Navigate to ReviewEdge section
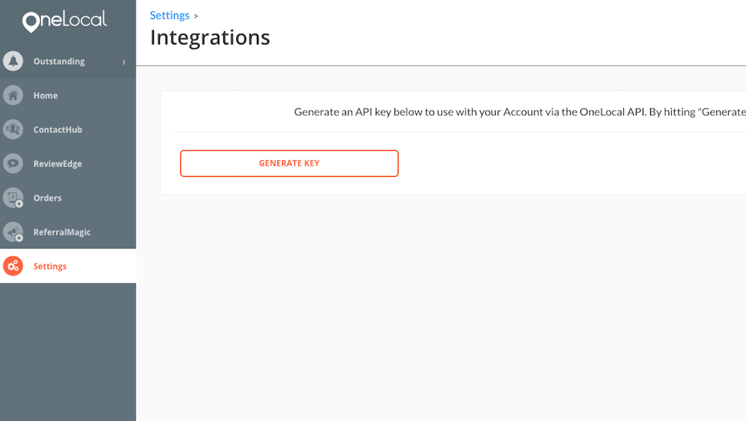The width and height of the screenshot is (746, 421). click(x=57, y=164)
